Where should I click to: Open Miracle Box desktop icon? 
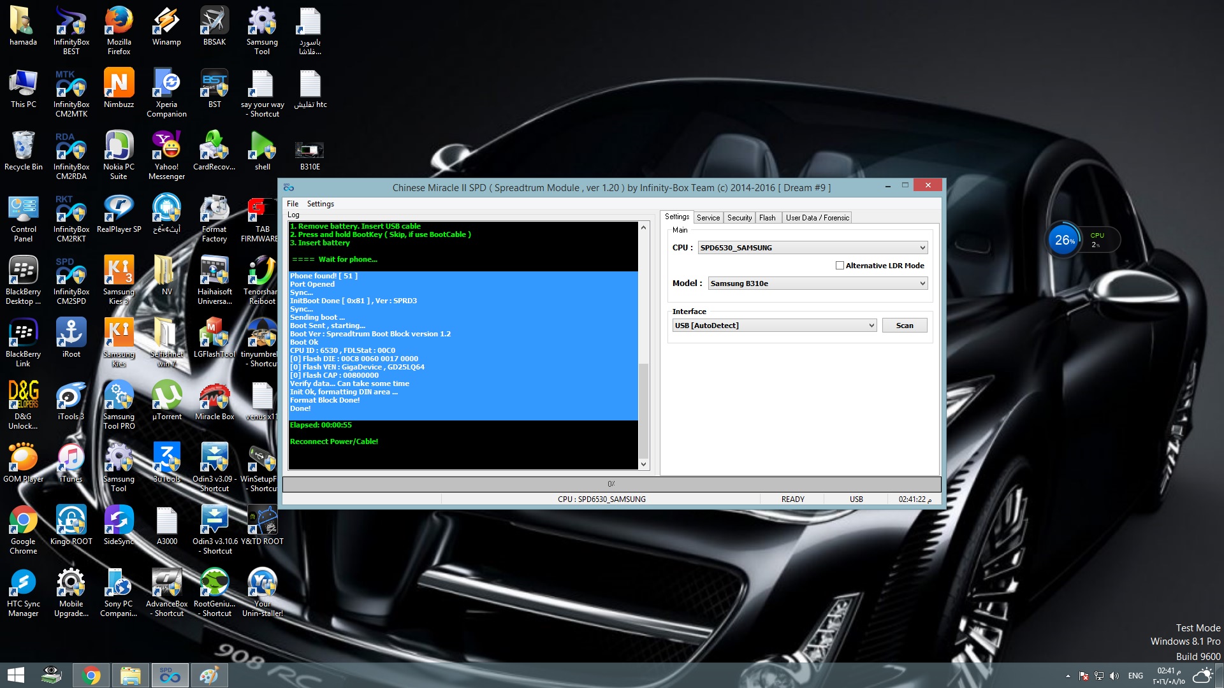coord(214,400)
